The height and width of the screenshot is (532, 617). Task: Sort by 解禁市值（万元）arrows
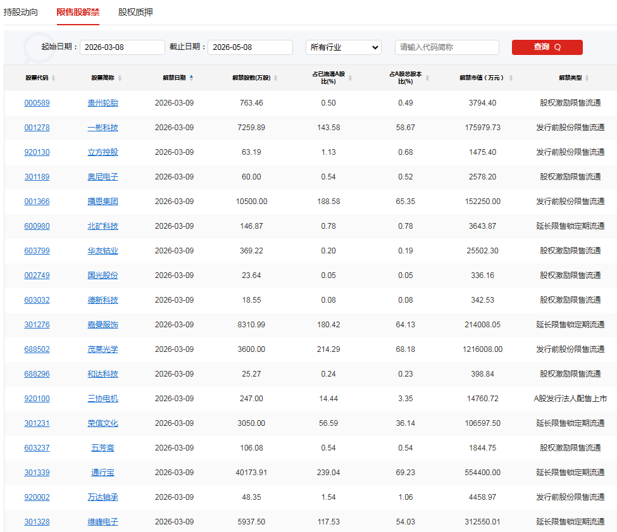point(511,78)
